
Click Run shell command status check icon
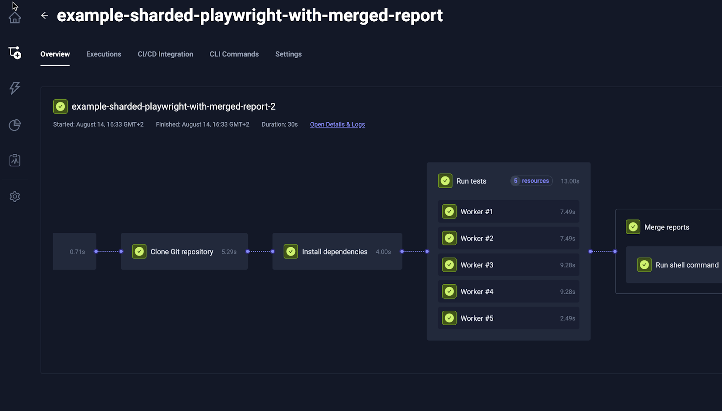[x=644, y=265]
